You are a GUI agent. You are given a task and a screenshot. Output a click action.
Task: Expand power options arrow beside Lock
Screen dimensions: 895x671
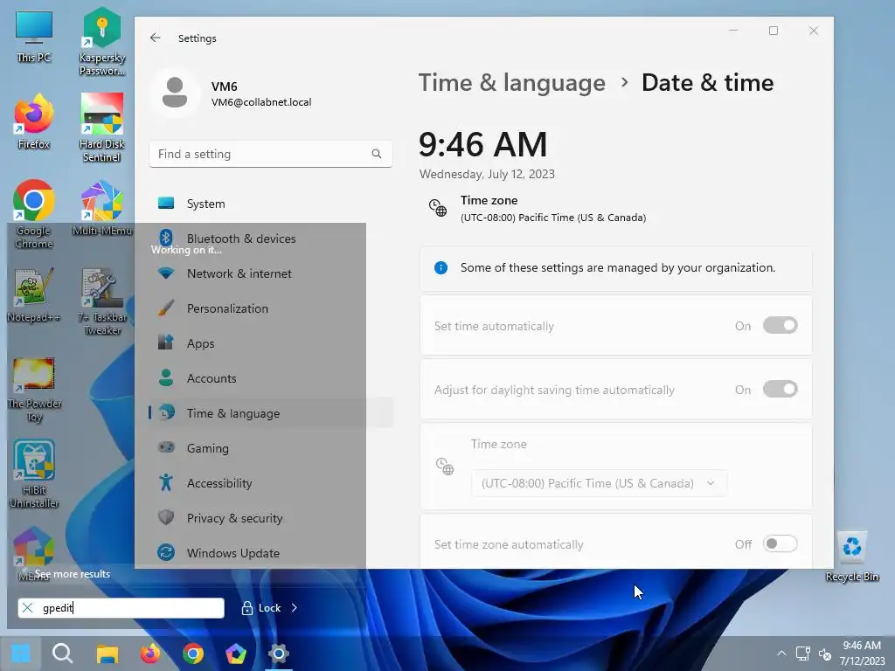click(295, 608)
